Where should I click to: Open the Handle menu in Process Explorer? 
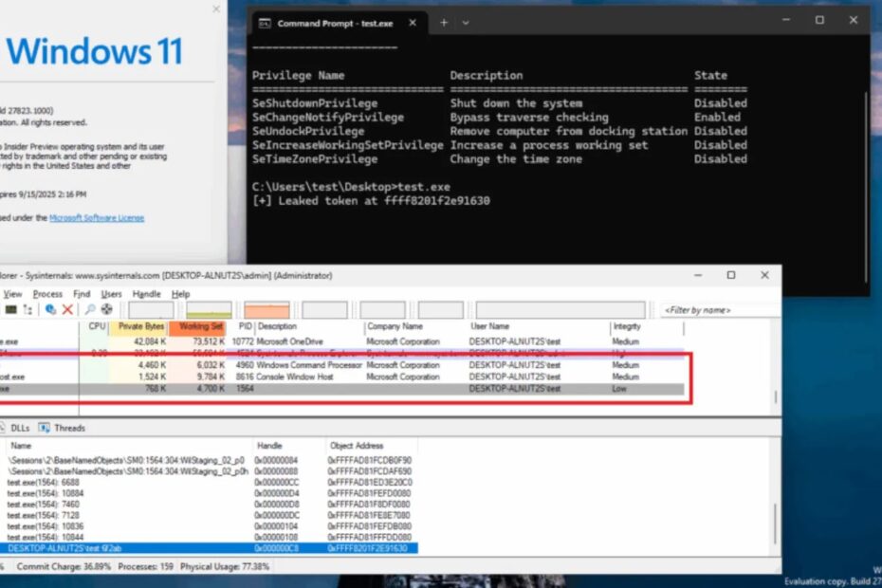[x=146, y=294]
